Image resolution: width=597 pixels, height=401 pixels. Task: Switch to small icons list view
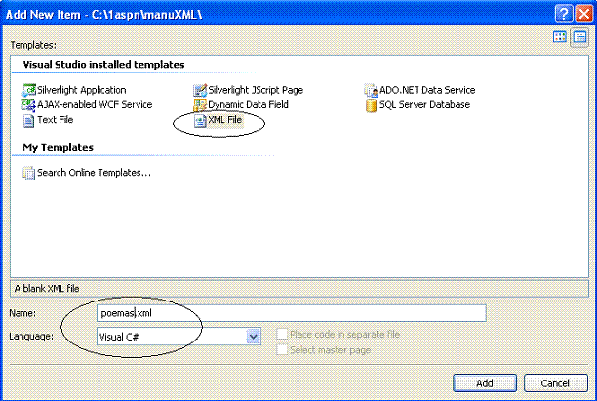tap(579, 37)
